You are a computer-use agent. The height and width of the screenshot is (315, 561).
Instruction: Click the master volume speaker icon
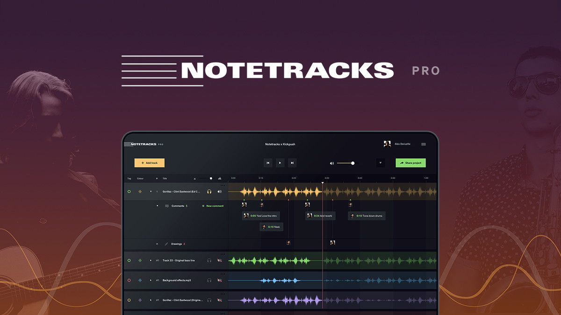click(332, 163)
